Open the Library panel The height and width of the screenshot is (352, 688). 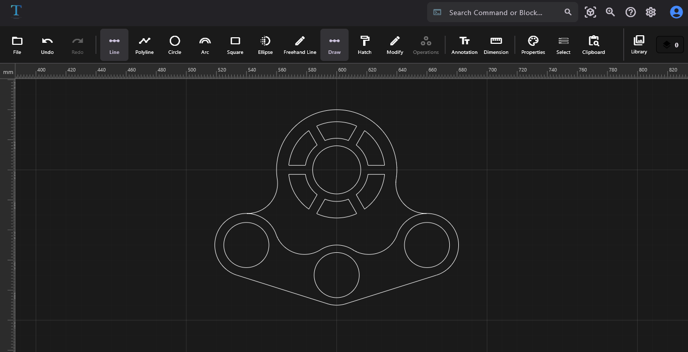[639, 44]
